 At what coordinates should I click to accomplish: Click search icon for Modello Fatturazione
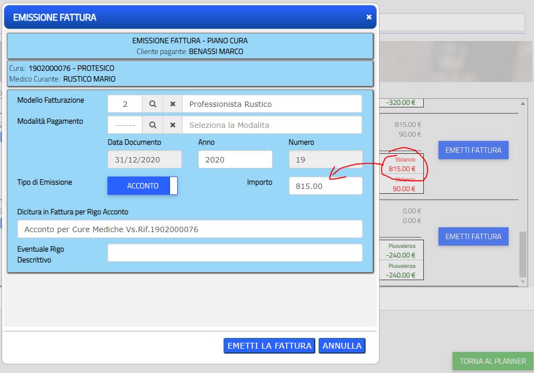(x=153, y=104)
